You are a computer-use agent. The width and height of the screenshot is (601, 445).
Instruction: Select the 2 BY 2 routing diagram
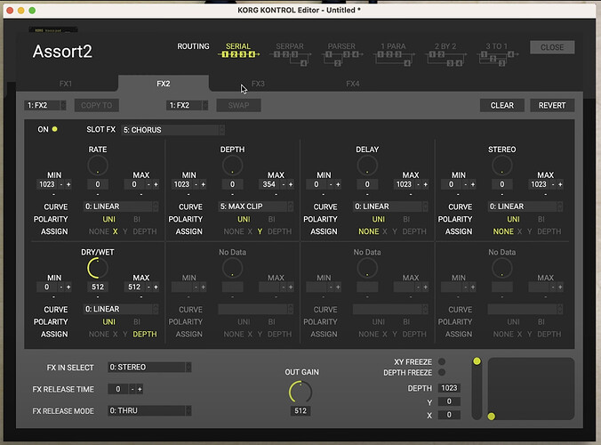click(x=445, y=53)
